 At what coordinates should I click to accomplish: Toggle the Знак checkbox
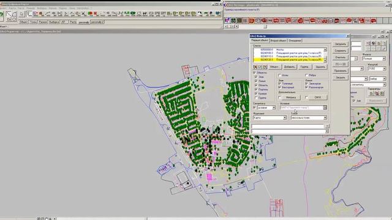click(256, 77)
